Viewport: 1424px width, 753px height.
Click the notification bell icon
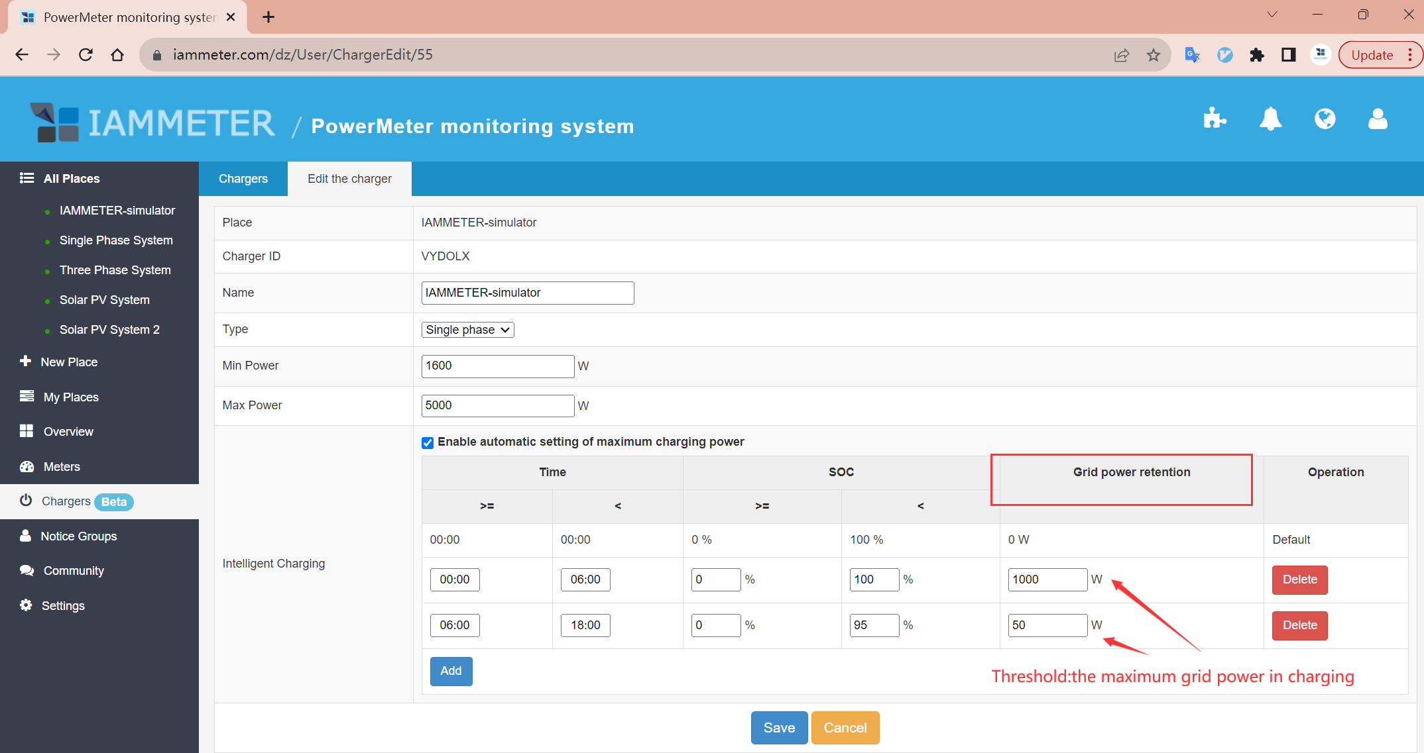[x=1270, y=119]
